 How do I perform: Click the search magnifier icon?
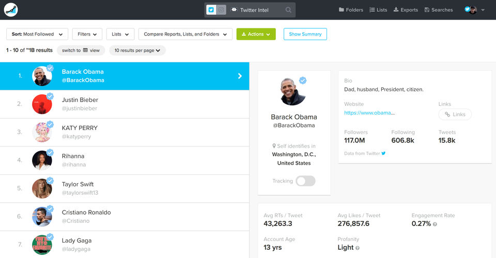click(288, 10)
